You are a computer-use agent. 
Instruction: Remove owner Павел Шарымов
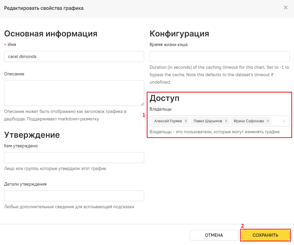point(226,121)
